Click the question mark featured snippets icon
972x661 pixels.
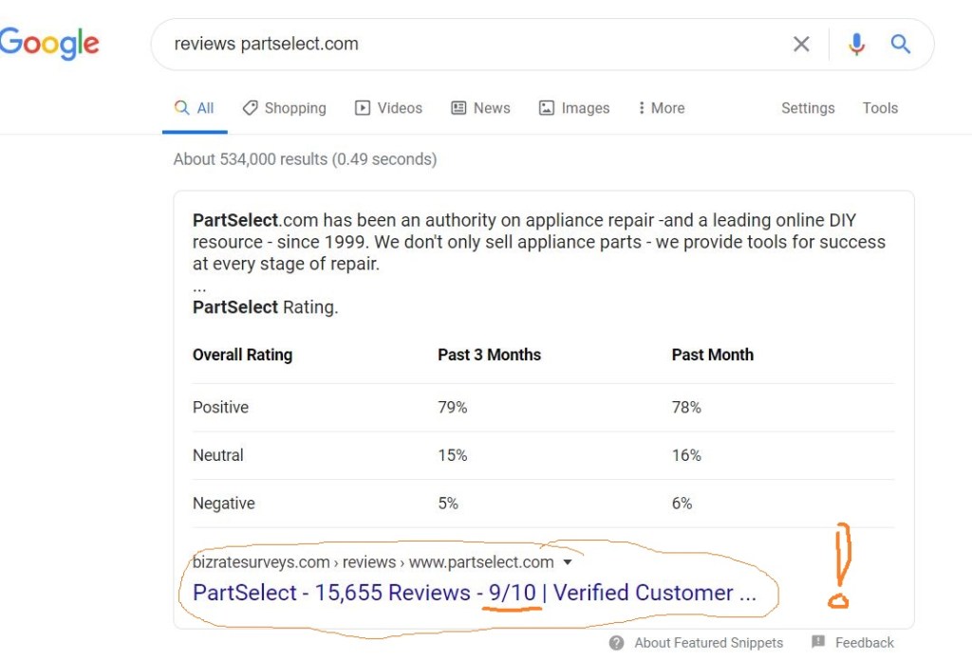pos(617,642)
